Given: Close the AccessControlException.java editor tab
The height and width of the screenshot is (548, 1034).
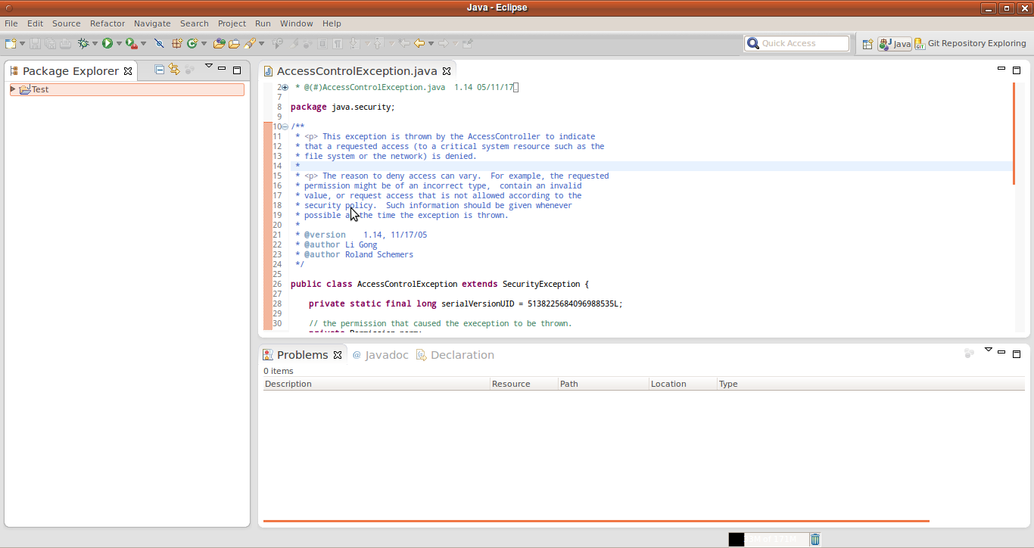Looking at the screenshot, I should 447,71.
